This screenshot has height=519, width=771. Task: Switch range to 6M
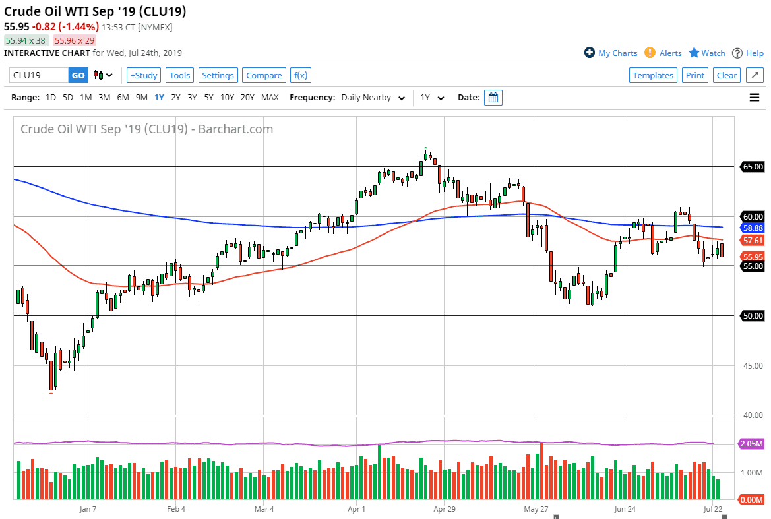(122, 97)
